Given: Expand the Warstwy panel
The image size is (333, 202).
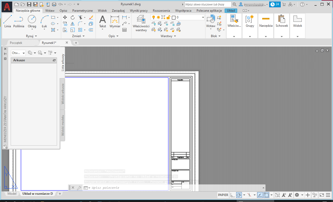Looking at the screenshot, I should pyautogui.click(x=168, y=36).
